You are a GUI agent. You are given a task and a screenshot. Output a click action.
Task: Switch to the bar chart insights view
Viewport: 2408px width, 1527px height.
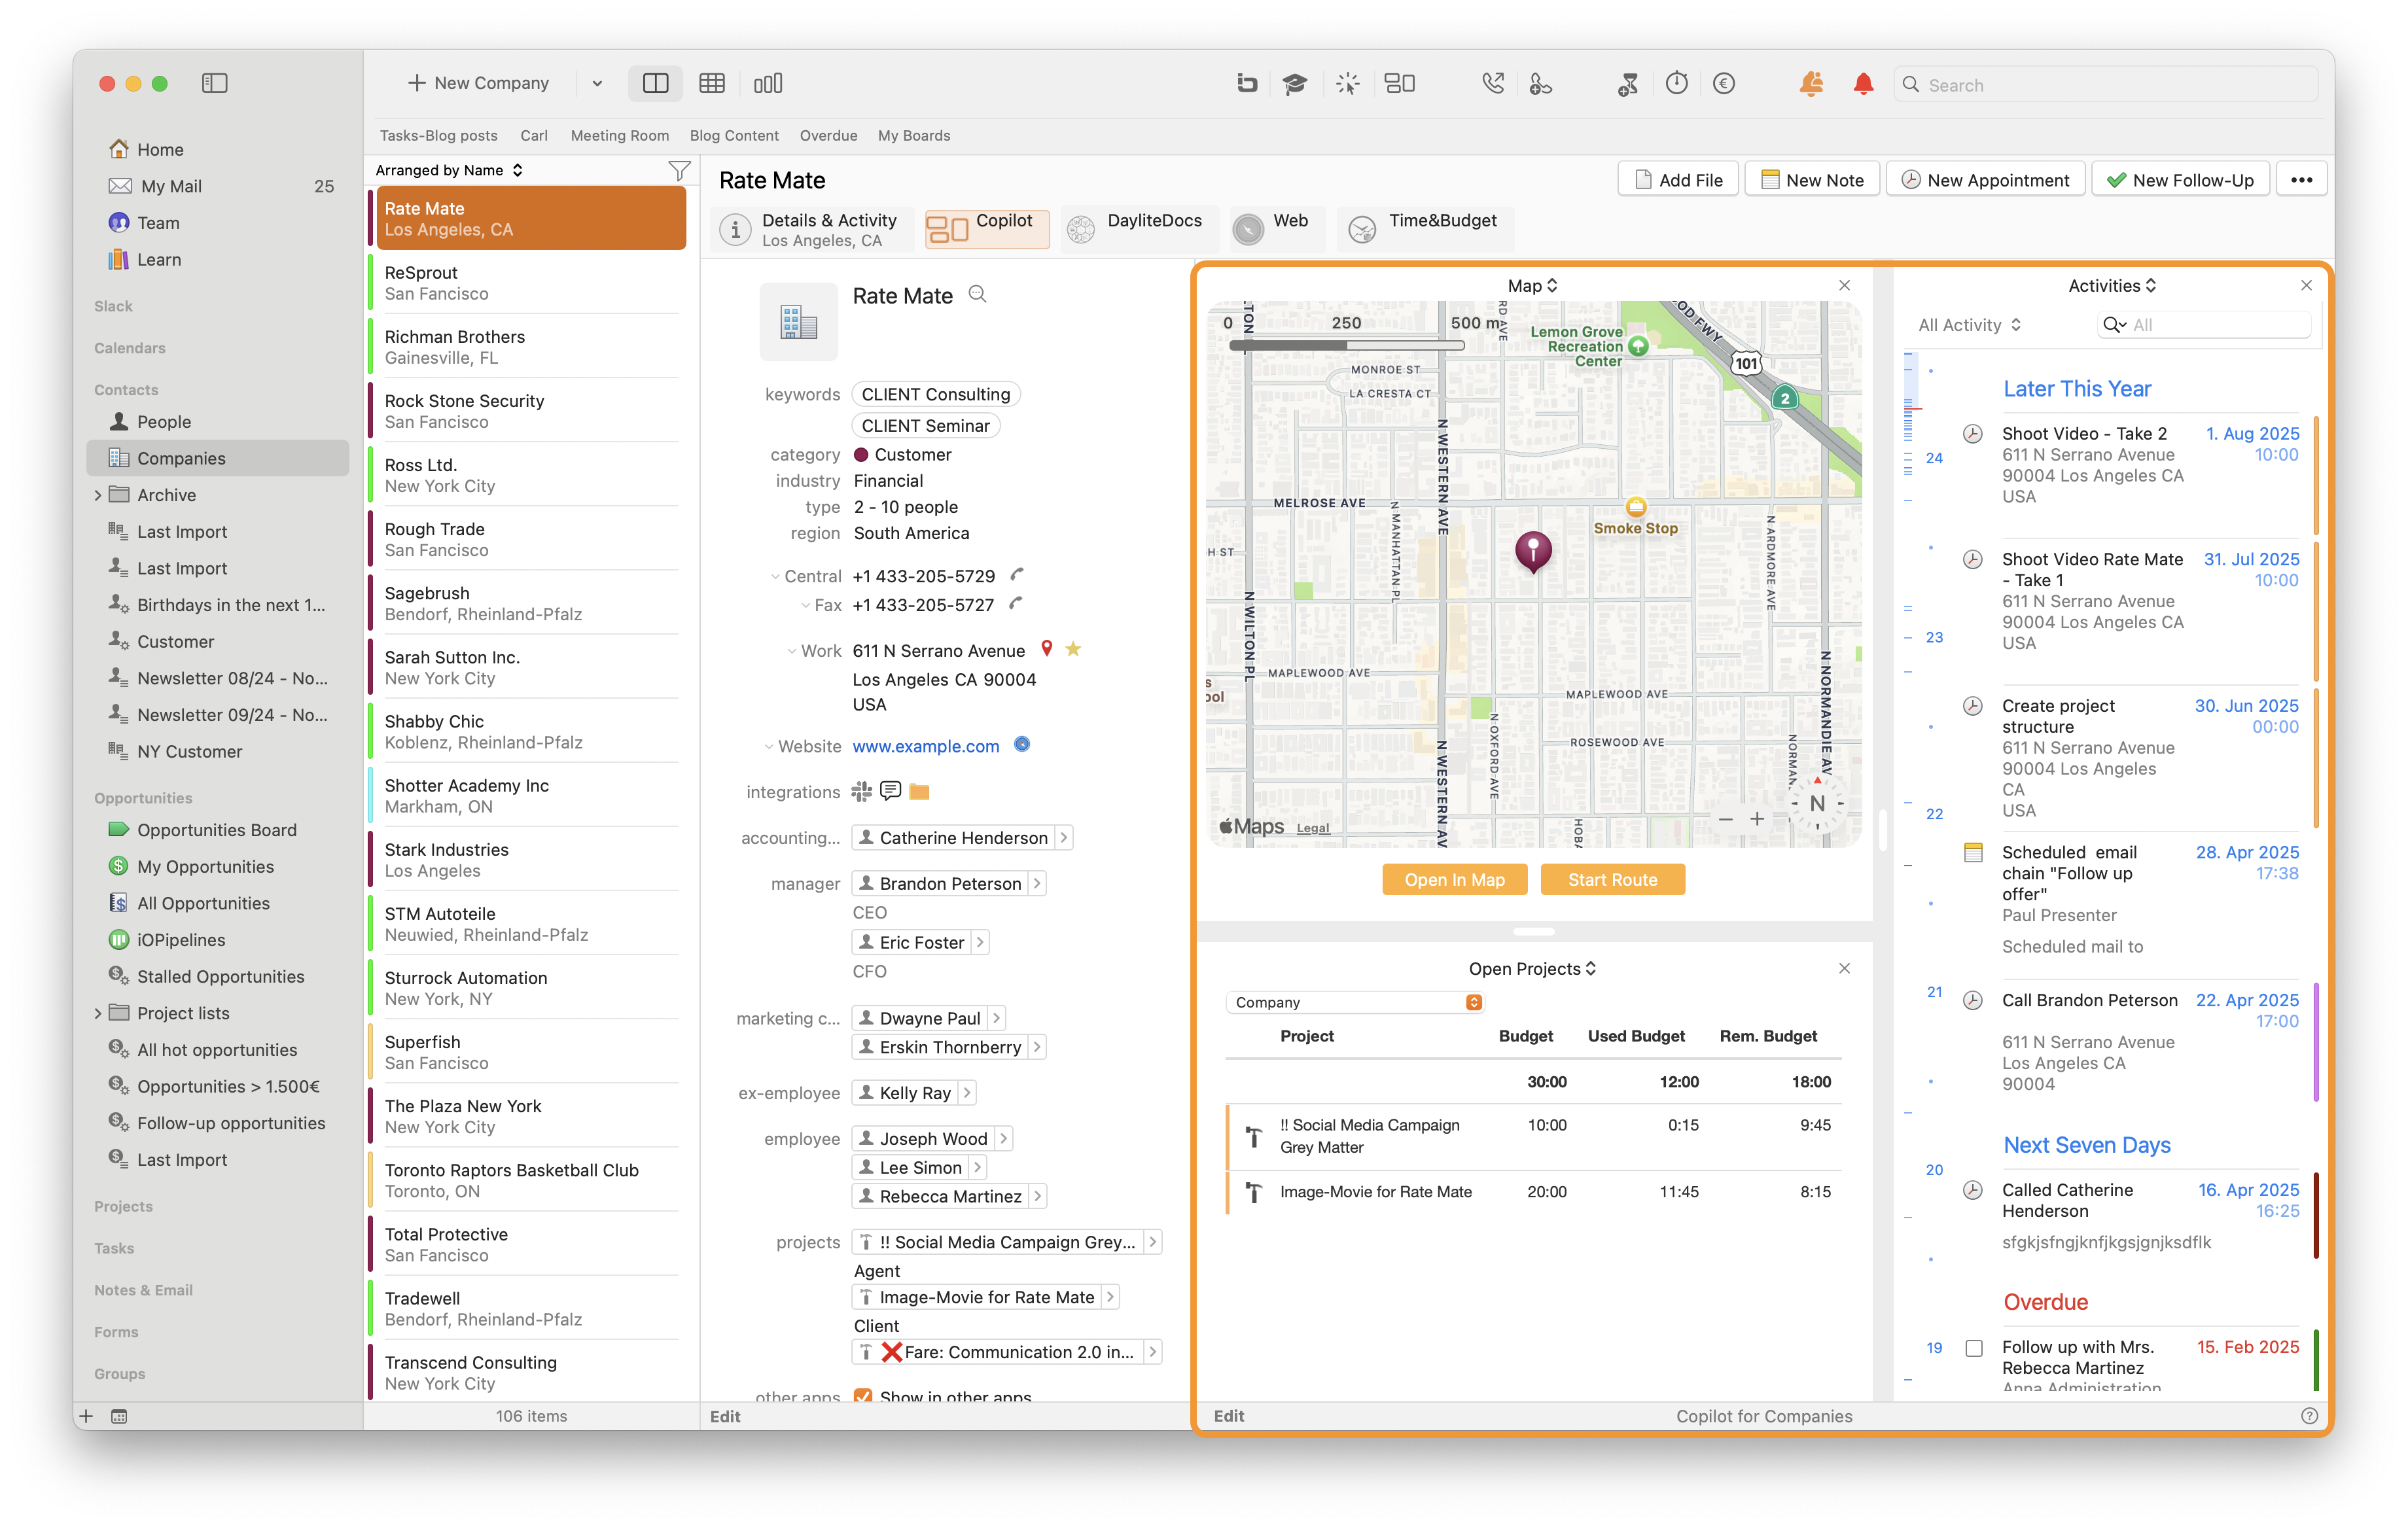point(767,84)
